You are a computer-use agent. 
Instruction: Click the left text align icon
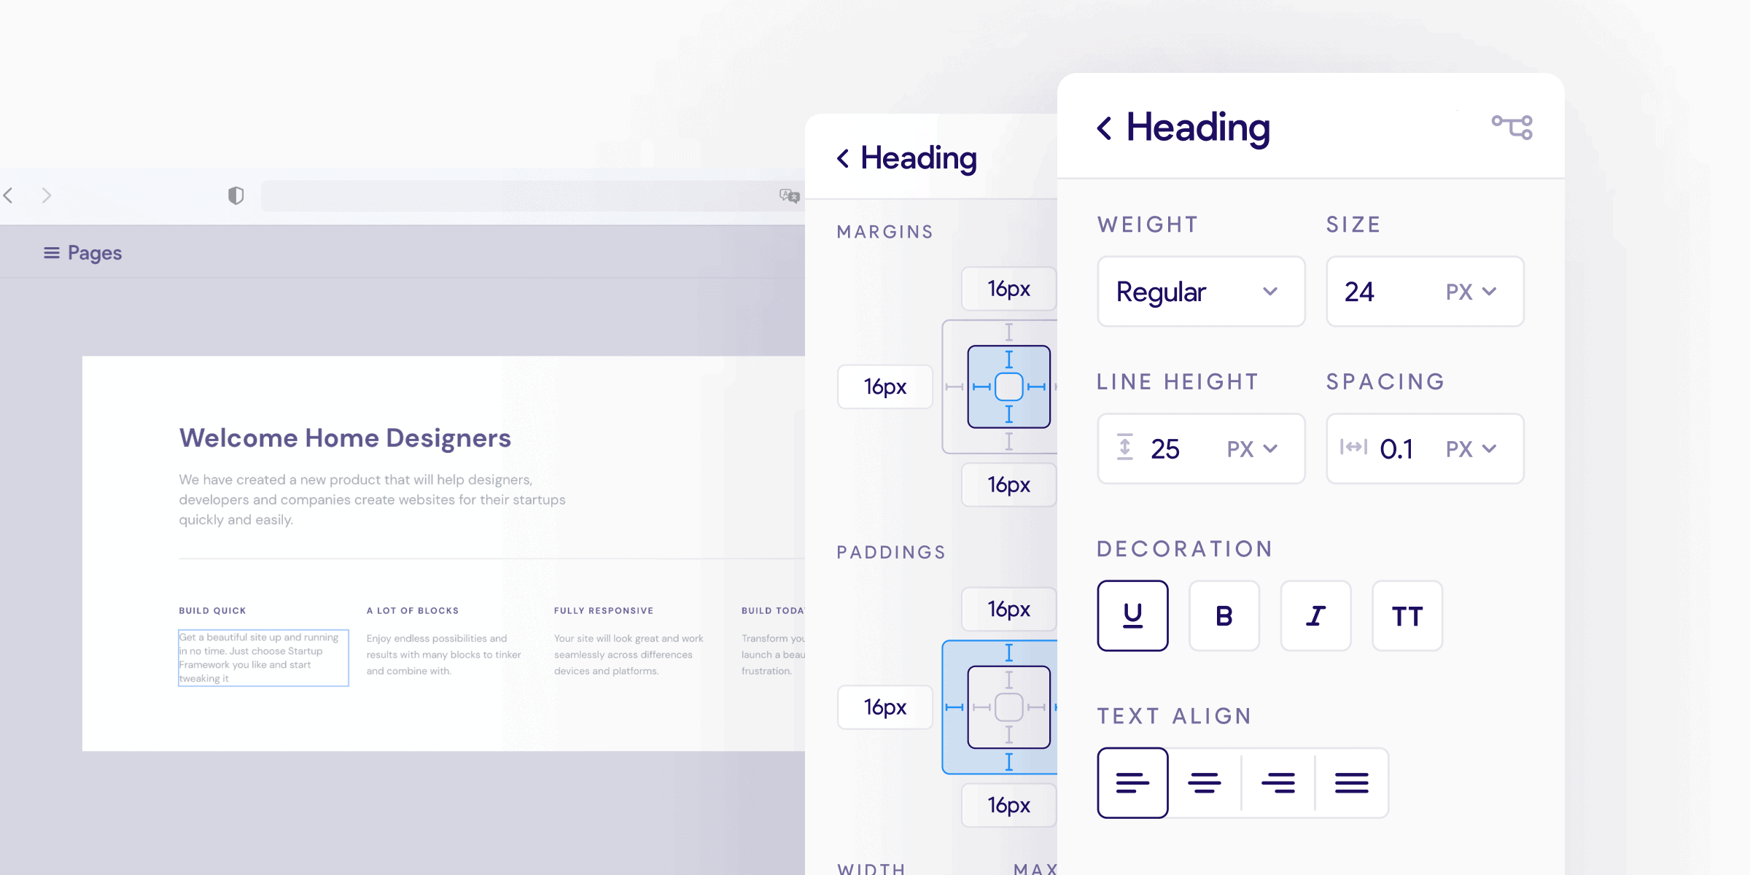[1132, 781]
